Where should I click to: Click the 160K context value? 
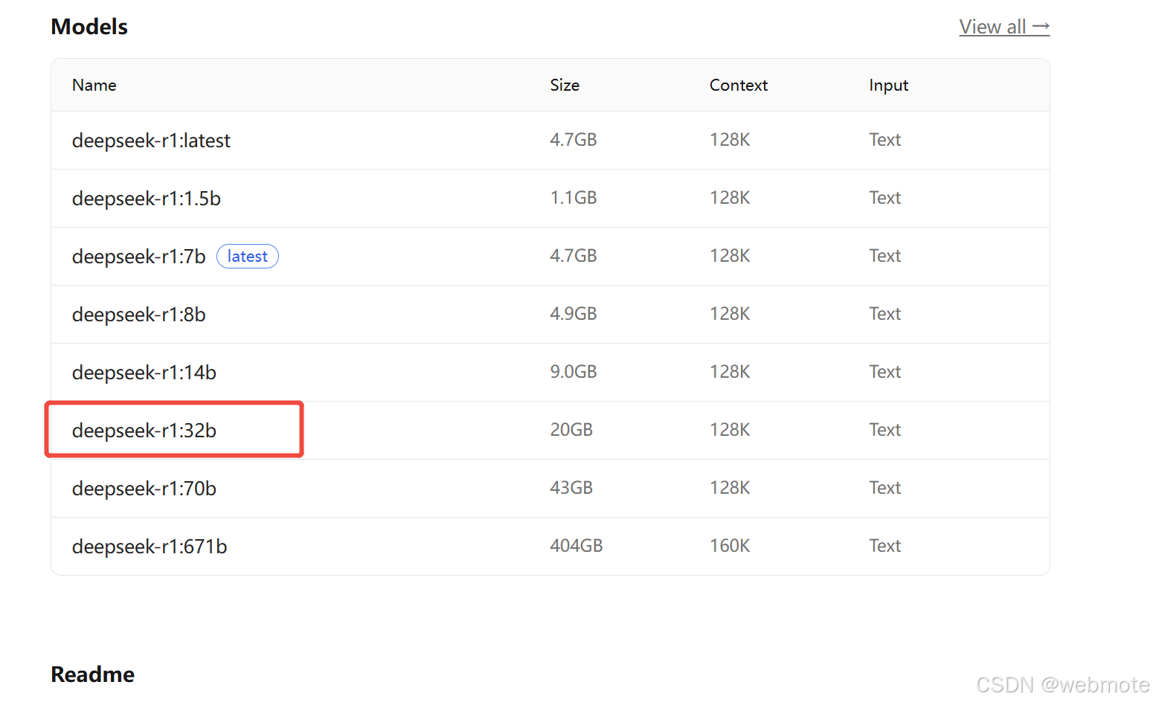730,546
